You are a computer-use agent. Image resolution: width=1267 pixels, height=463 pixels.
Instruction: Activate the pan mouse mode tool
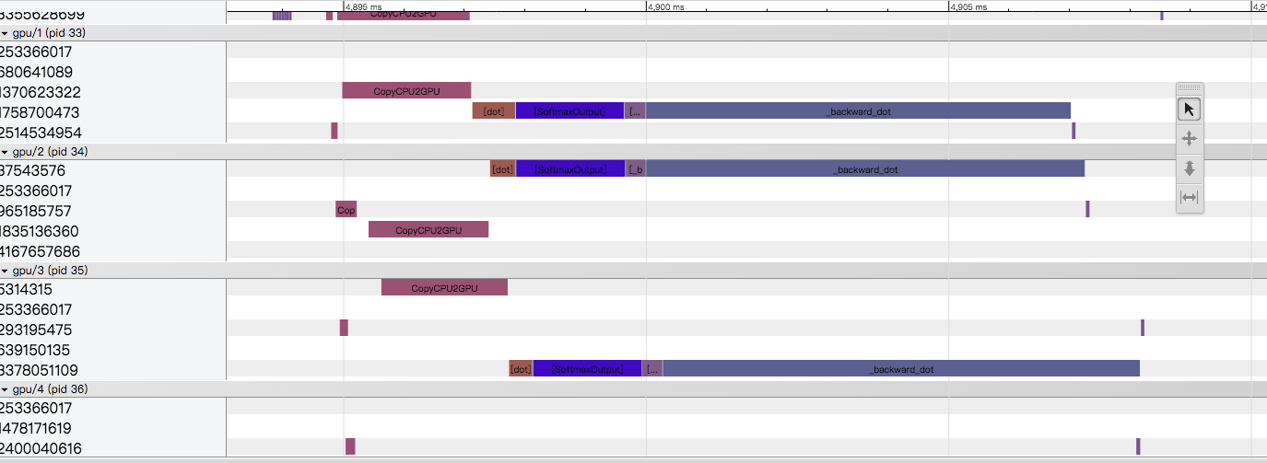(1189, 138)
